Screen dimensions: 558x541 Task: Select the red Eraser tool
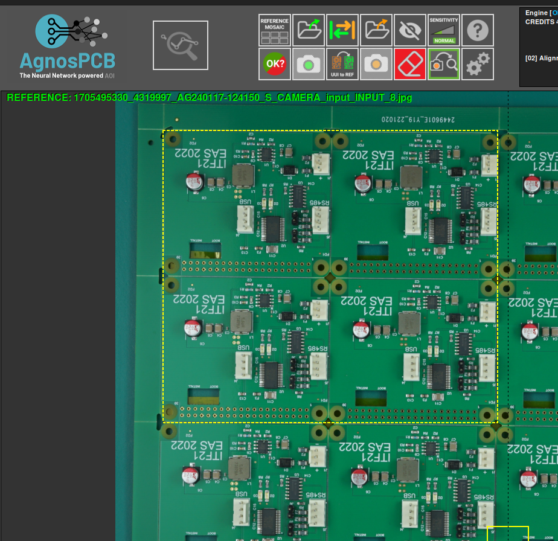pos(410,63)
